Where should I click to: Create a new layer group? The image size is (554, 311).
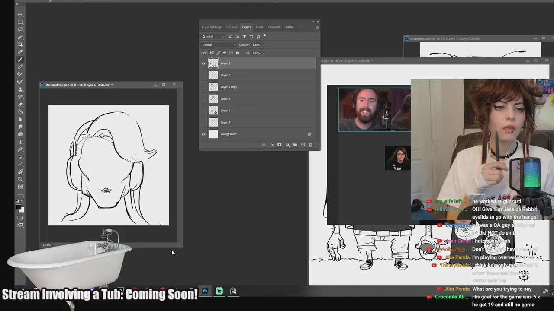[295, 145]
